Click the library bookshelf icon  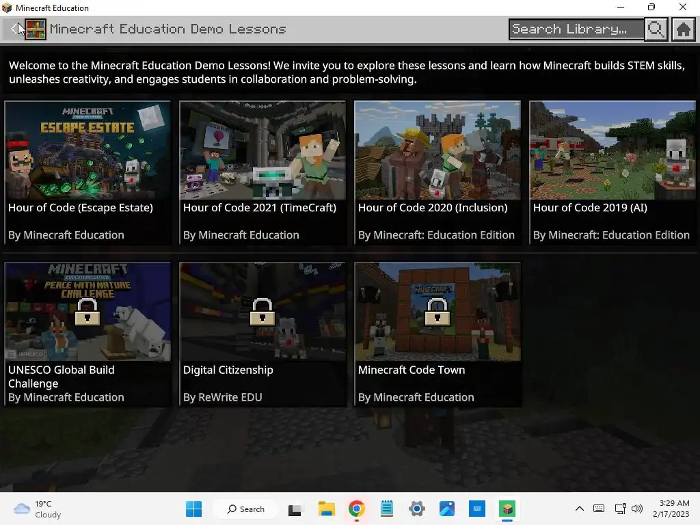point(36,29)
